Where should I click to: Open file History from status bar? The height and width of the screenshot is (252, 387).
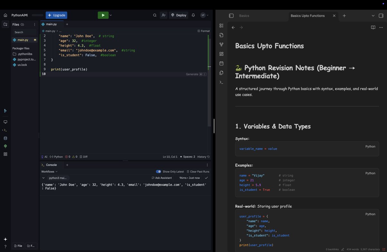click(203, 157)
